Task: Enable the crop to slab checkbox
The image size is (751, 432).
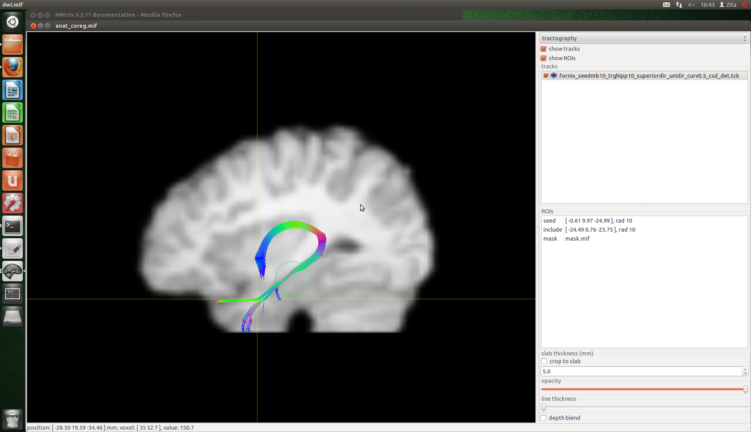Action: 544,361
